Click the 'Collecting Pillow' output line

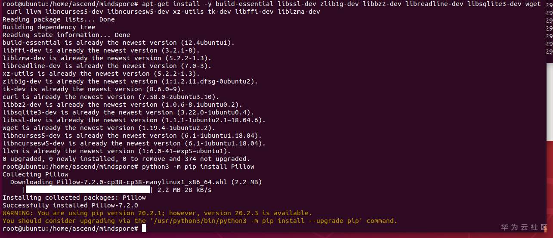(35, 174)
